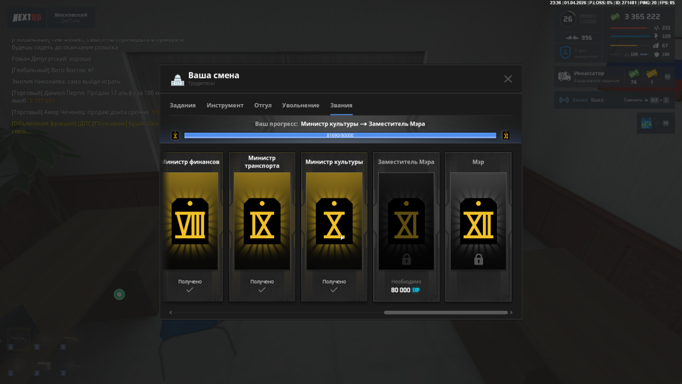Viewport: 682px width, 384px height.
Task: Open the Задания tab
Action: (182, 105)
